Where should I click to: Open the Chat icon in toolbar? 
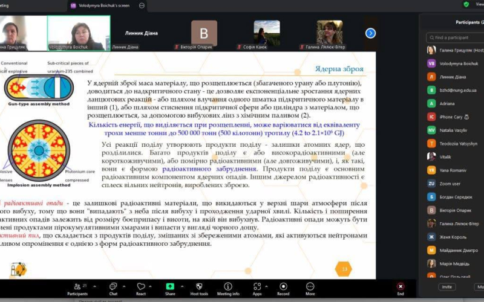click(x=113, y=286)
